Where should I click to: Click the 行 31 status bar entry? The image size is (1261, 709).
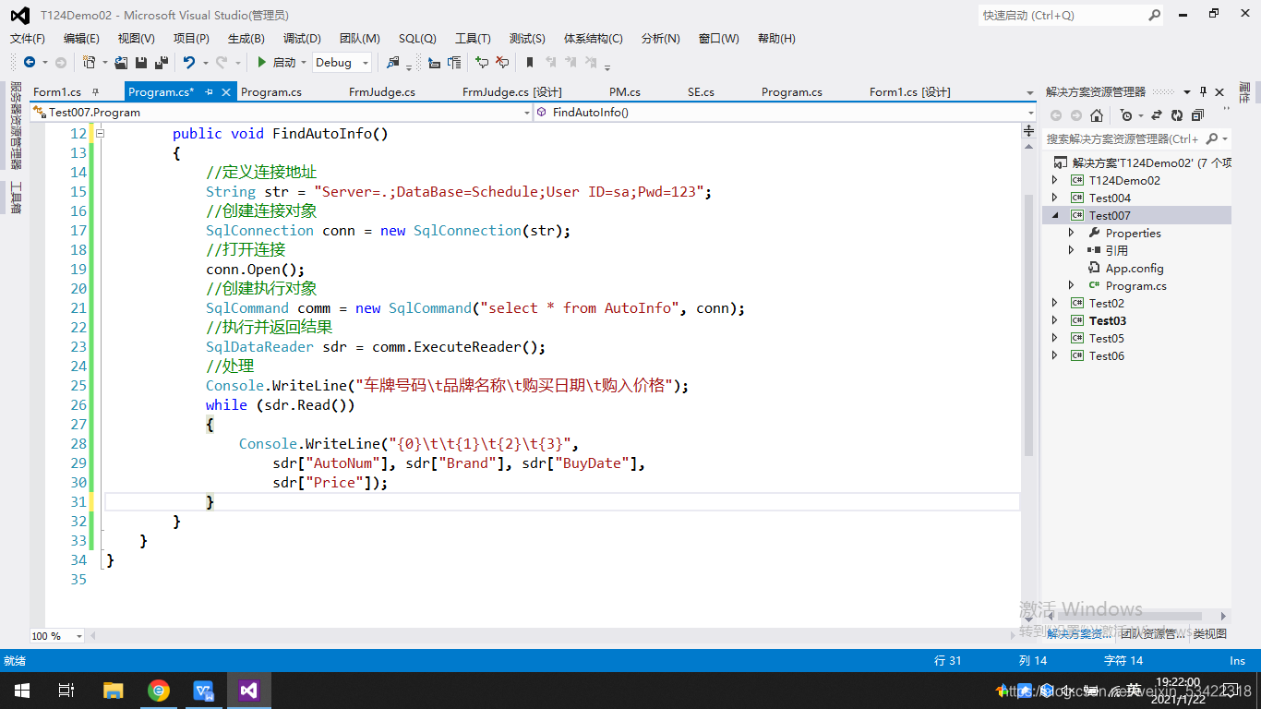948,660
